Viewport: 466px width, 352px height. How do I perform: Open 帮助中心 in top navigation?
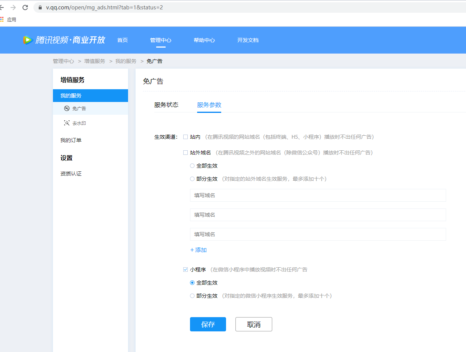pyautogui.click(x=204, y=40)
